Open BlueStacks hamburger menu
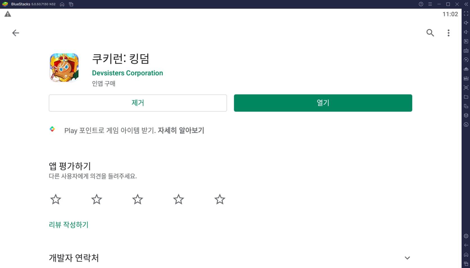This screenshot has width=470, height=268. click(x=430, y=4)
